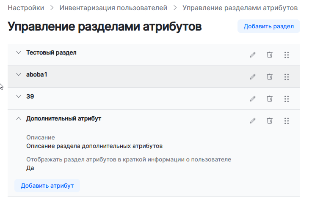Delete section named 39
Image resolution: width=312 pixels, height=205 pixels.
[x=269, y=98]
